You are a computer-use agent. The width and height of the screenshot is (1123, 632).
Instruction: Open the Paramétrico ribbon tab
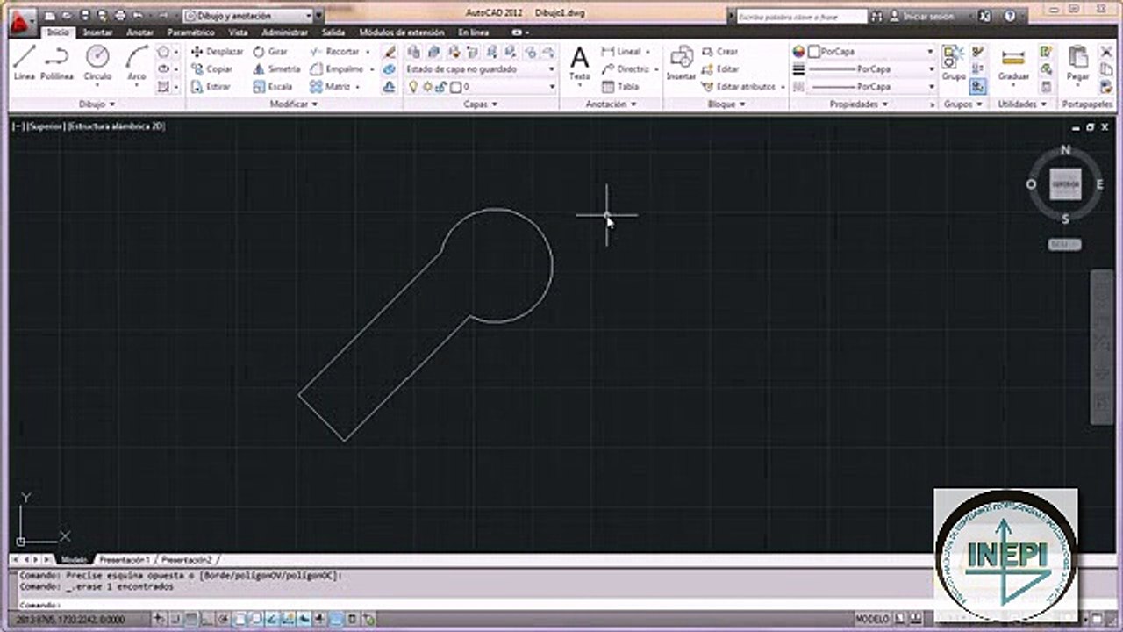coord(190,32)
